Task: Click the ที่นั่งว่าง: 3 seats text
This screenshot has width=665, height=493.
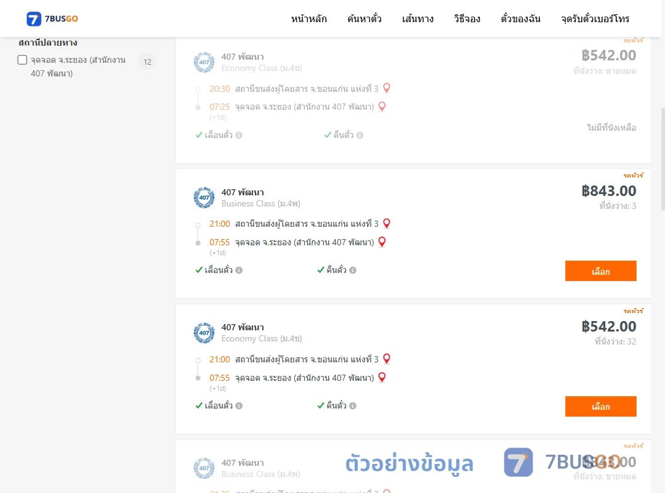Action: pyautogui.click(x=618, y=206)
